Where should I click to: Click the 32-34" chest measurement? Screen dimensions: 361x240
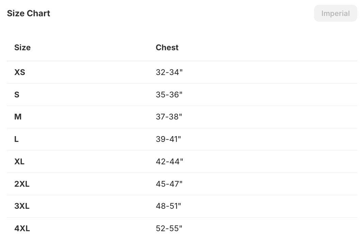pyautogui.click(x=169, y=72)
